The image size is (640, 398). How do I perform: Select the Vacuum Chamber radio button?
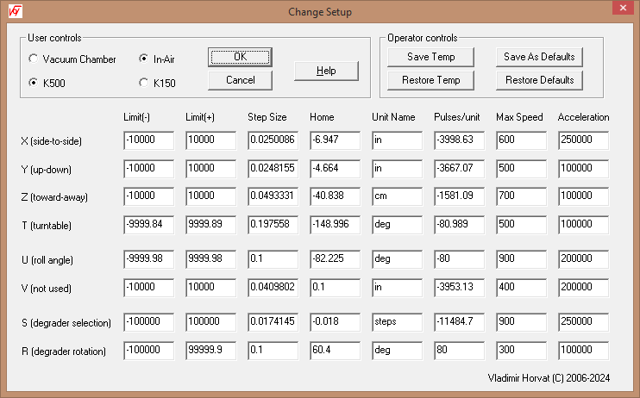point(72,59)
